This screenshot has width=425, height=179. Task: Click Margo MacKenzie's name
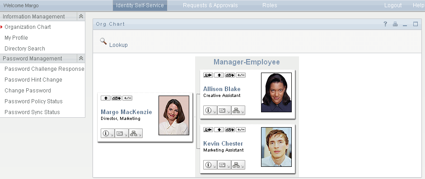(x=126, y=112)
